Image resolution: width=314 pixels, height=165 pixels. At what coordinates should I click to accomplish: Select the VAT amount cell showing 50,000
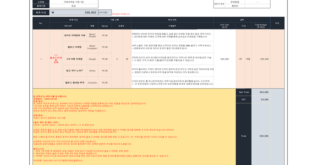(265, 100)
